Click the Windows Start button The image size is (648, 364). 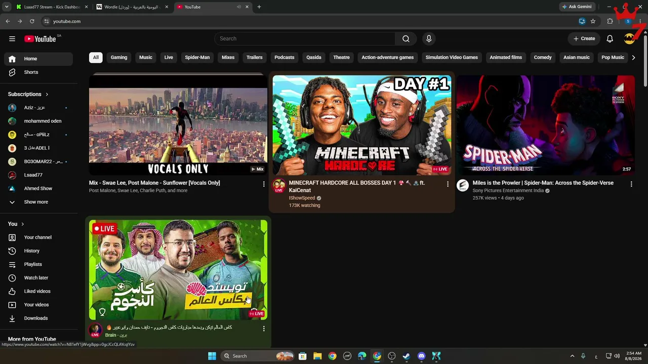click(212, 356)
